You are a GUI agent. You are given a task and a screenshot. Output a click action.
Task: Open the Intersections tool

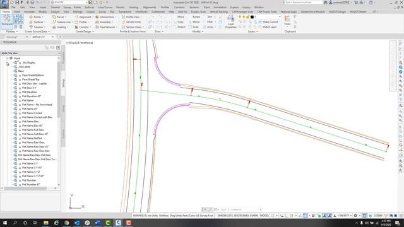[105, 17]
